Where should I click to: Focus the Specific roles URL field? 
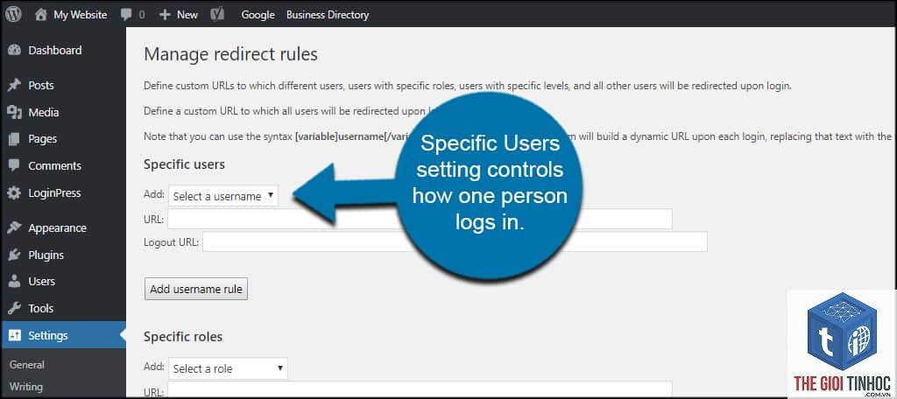(x=420, y=390)
